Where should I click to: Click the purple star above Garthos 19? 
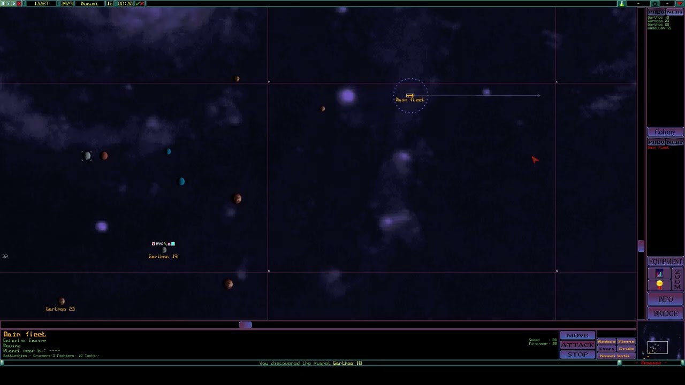pos(102,227)
